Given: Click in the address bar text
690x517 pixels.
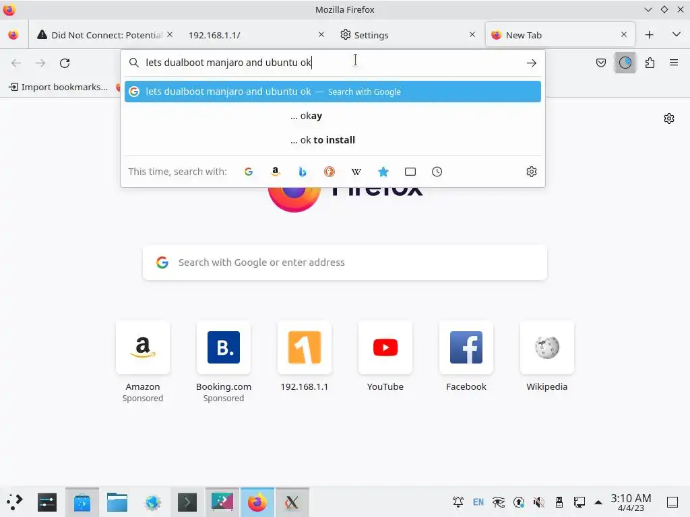Looking at the screenshot, I should tap(228, 63).
